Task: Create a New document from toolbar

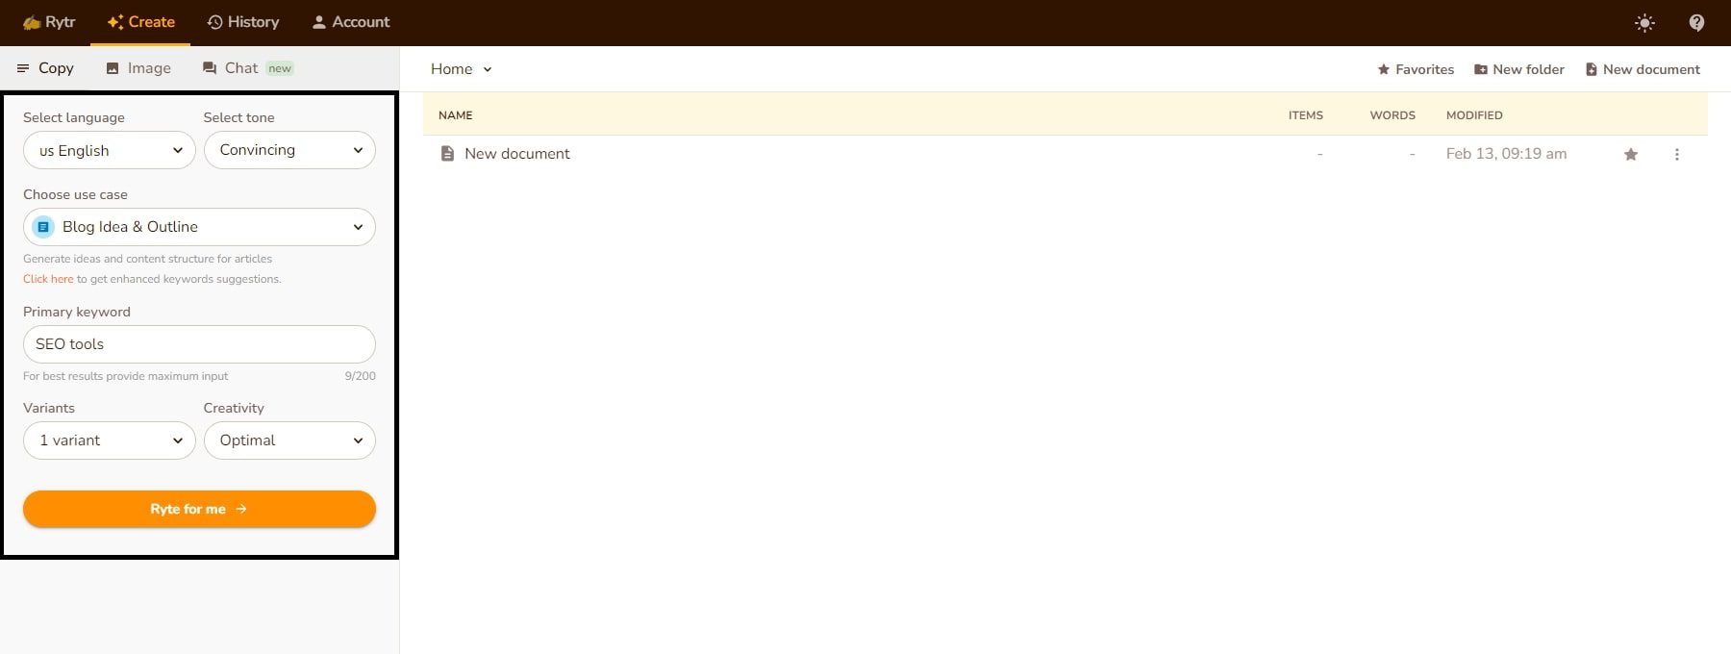Action: [x=1643, y=69]
